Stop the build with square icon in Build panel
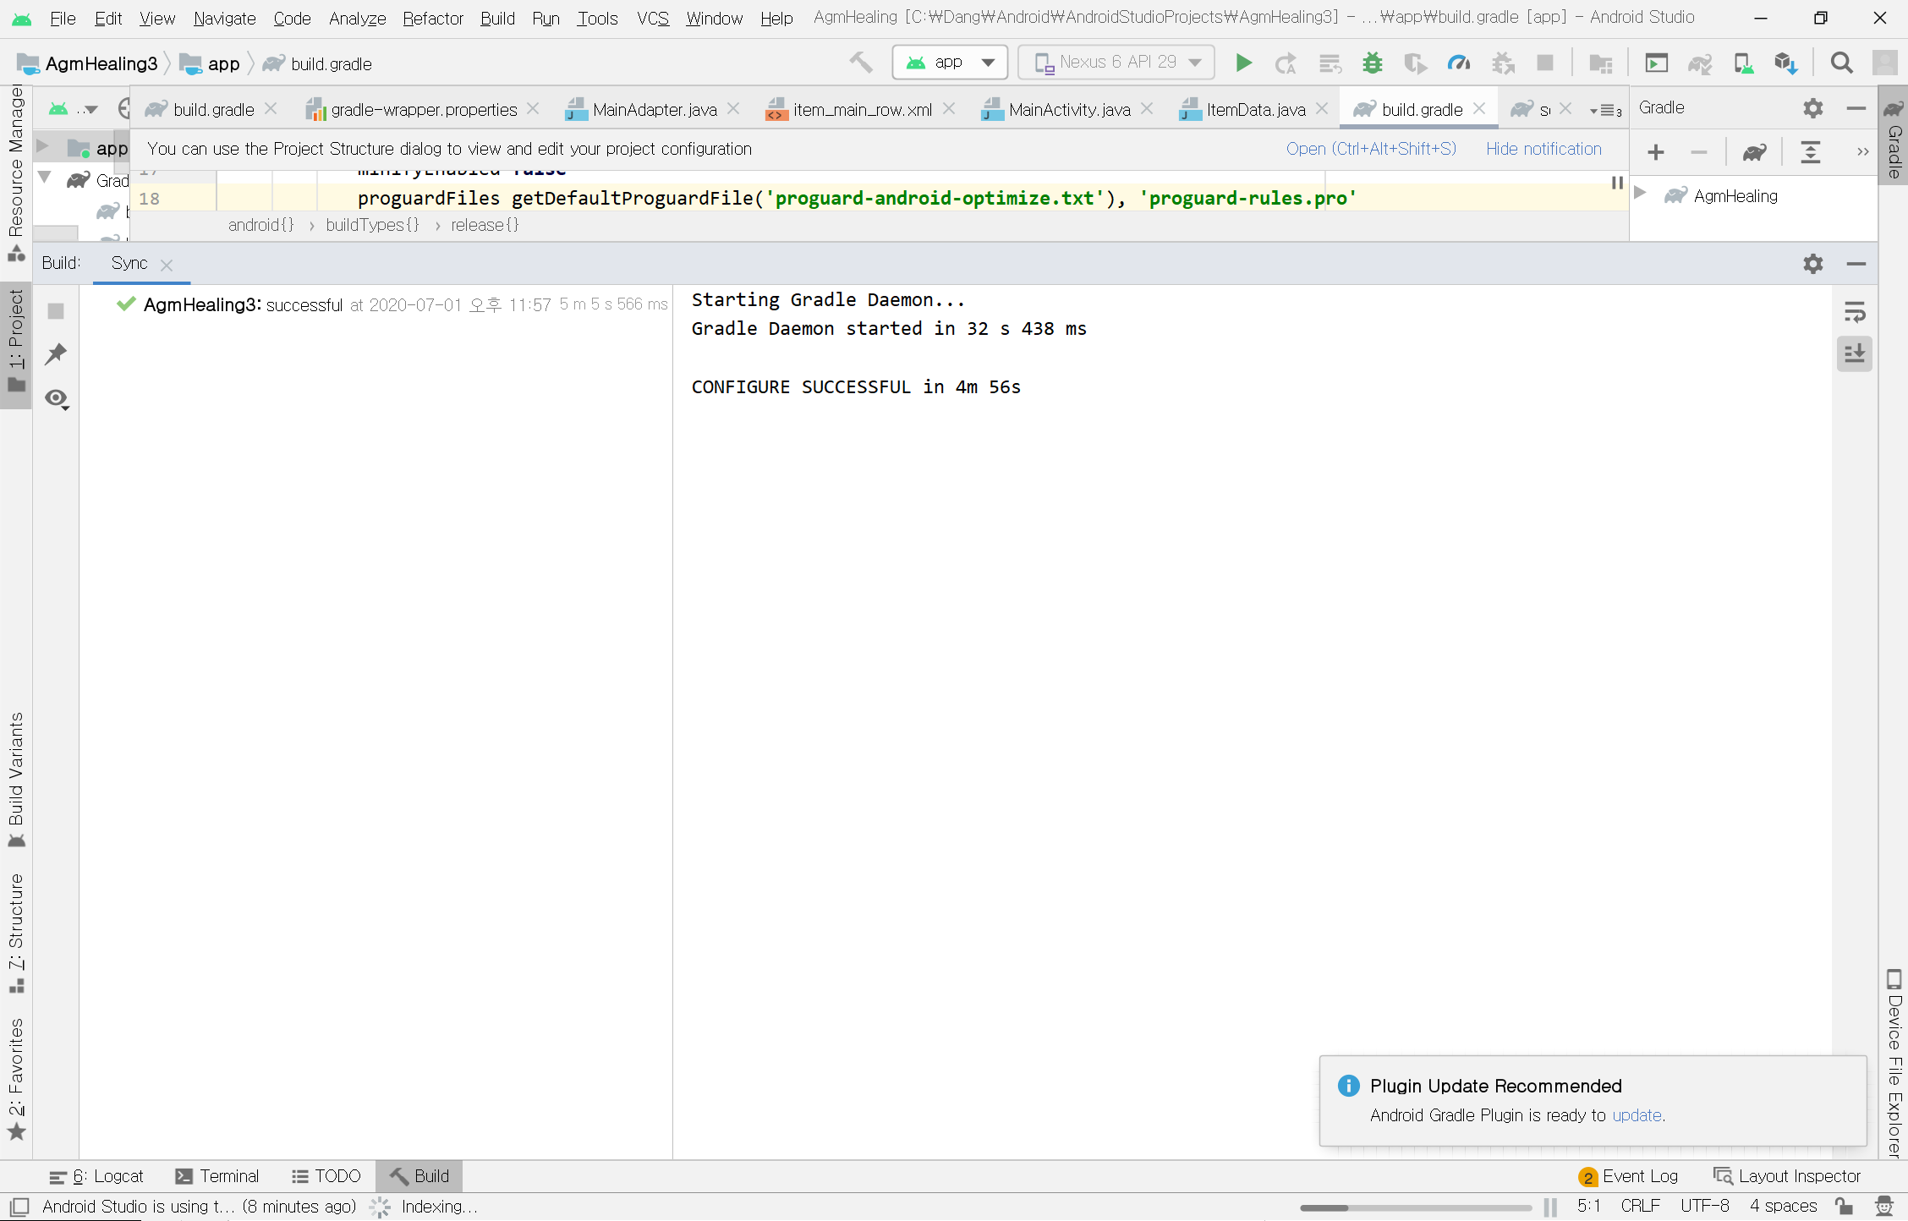The image size is (1908, 1221). [56, 311]
